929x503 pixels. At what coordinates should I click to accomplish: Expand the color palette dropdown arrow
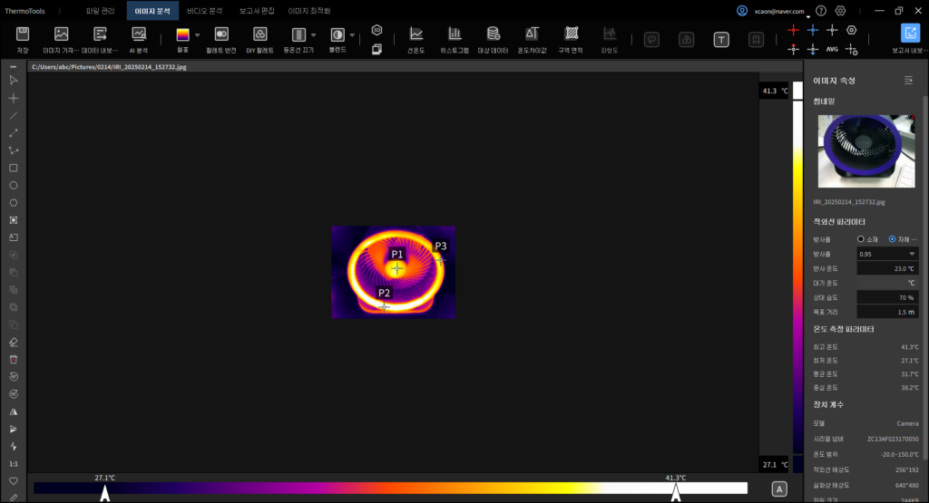[197, 34]
